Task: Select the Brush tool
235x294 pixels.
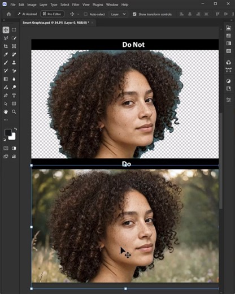Action: (6, 63)
